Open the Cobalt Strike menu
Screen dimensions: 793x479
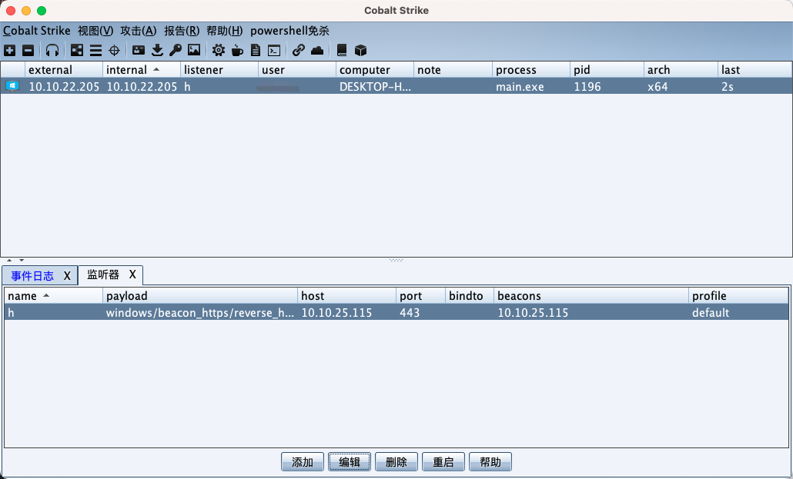coord(36,31)
